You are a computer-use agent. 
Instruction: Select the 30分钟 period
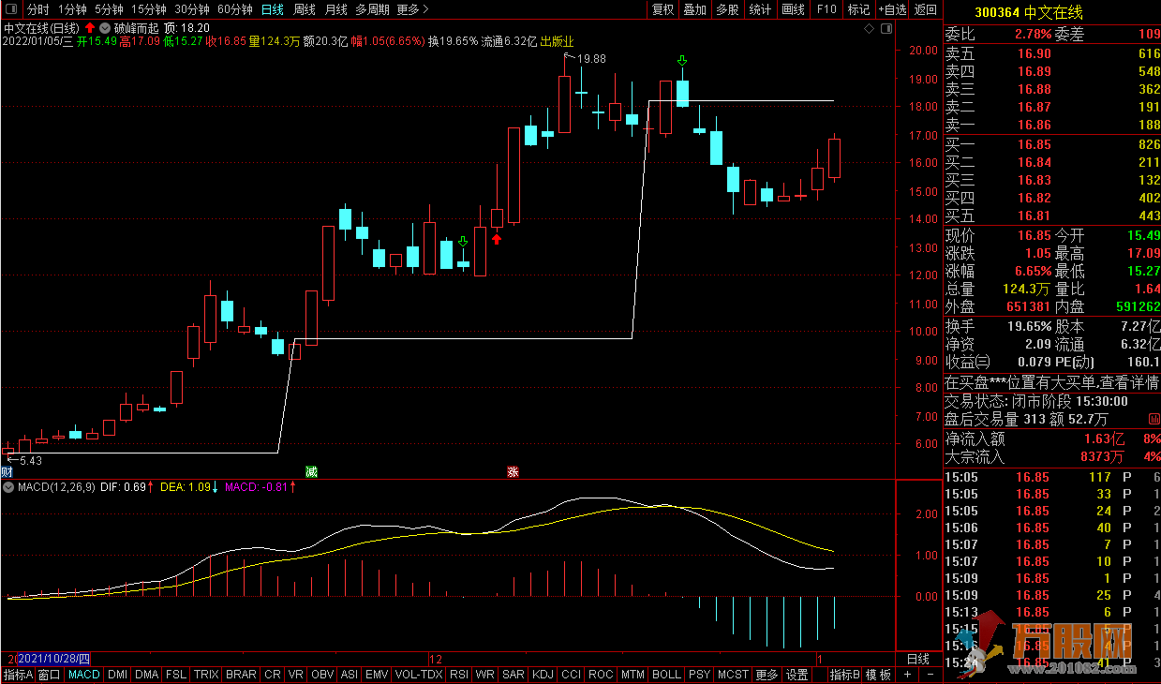[x=192, y=9]
